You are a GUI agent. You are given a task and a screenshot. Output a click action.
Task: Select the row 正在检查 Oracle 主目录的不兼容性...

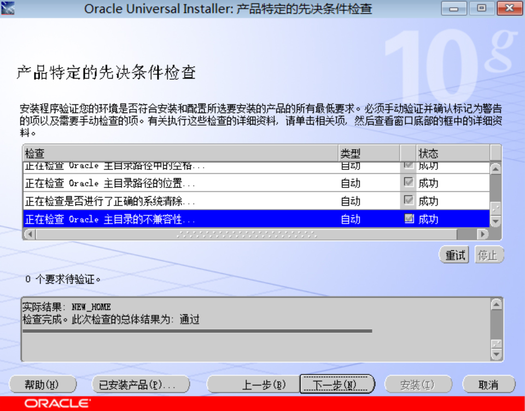tap(256, 219)
